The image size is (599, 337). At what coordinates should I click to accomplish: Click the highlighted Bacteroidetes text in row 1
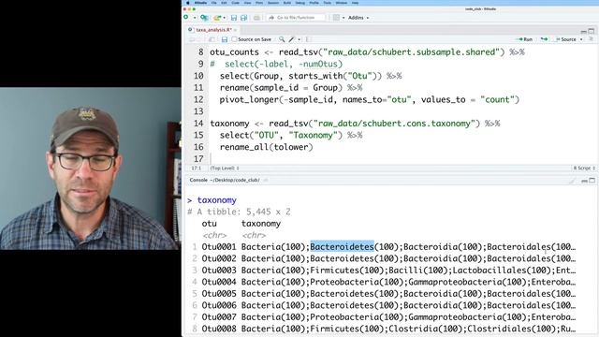coord(342,247)
